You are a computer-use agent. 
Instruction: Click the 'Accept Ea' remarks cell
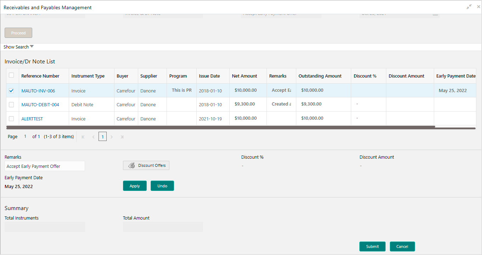coord(281,90)
